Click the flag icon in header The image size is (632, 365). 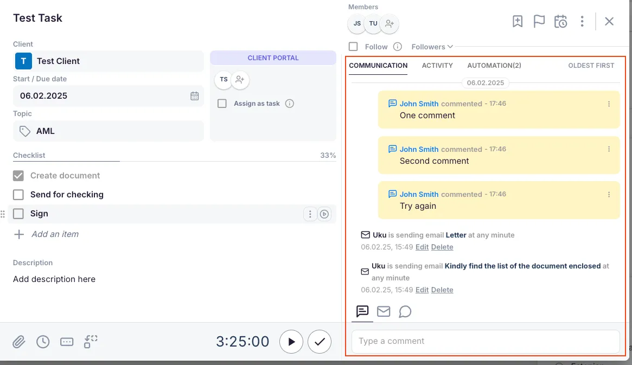tap(539, 22)
